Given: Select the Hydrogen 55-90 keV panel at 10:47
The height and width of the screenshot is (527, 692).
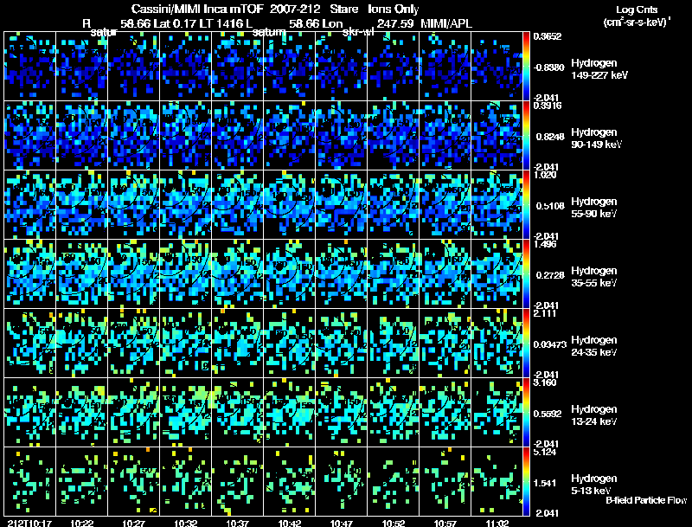Looking at the screenshot, I should point(341,205).
